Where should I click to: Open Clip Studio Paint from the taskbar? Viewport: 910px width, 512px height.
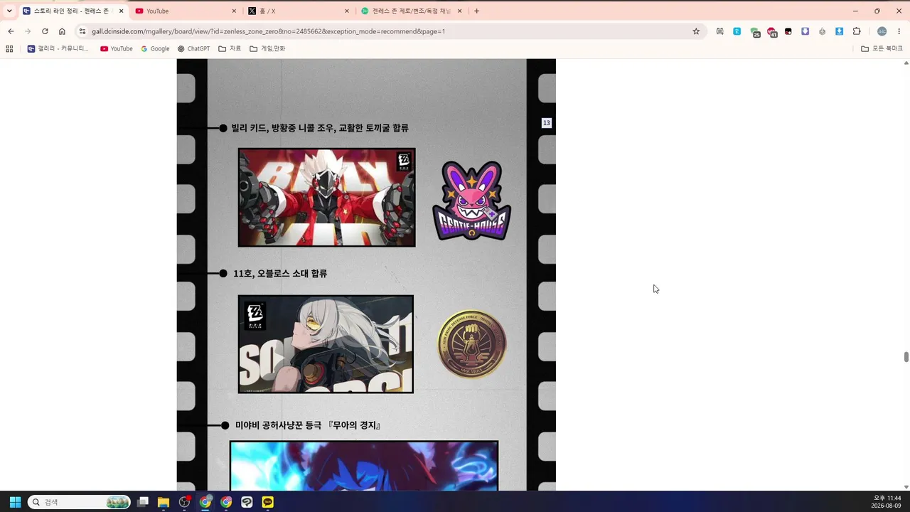[x=247, y=502]
